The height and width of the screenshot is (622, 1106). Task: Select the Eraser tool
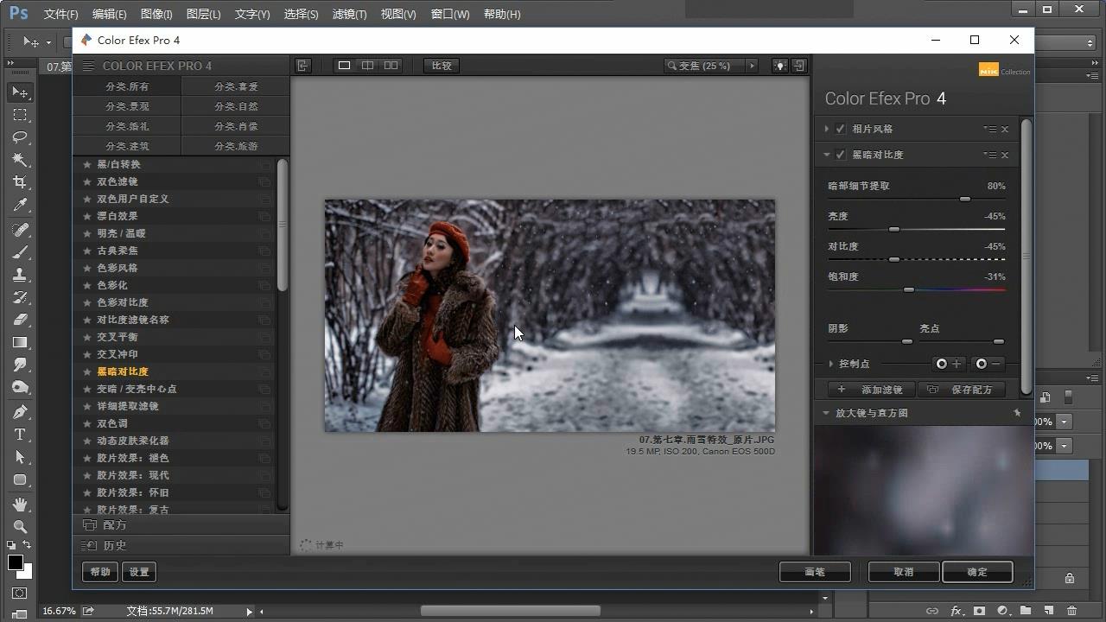(19, 320)
